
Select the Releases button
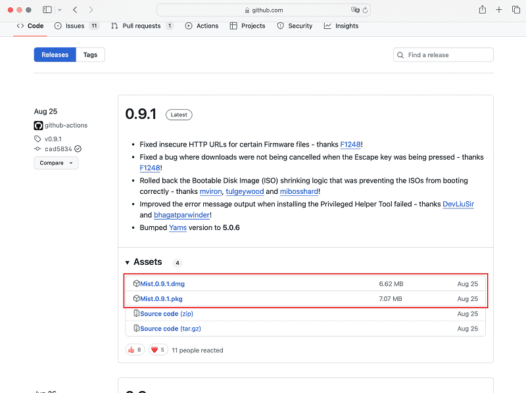(x=55, y=55)
